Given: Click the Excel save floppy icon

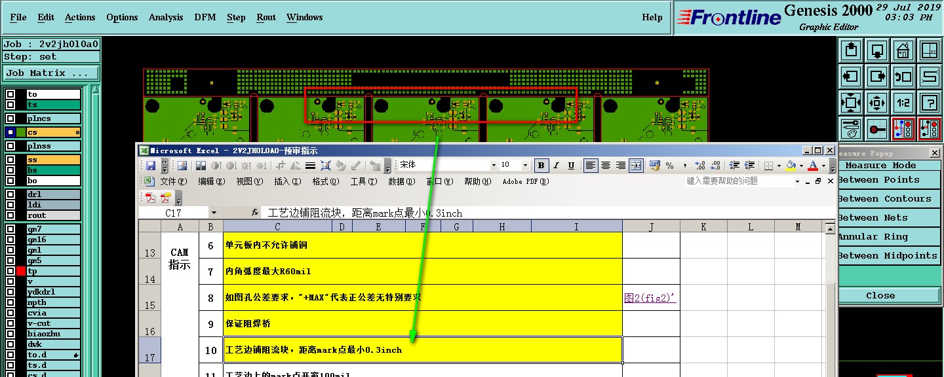Looking at the screenshot, I should (151, 166).
